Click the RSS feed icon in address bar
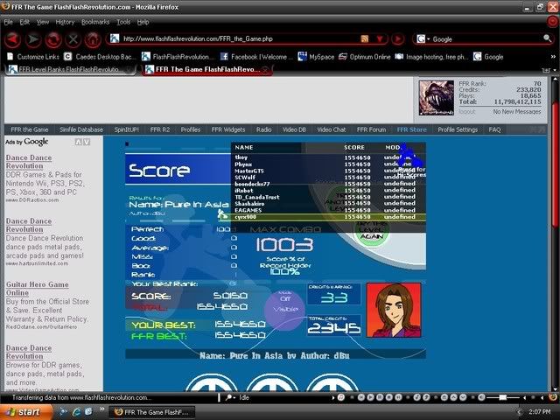Screen dimensions: 560x420 [366, 39]
